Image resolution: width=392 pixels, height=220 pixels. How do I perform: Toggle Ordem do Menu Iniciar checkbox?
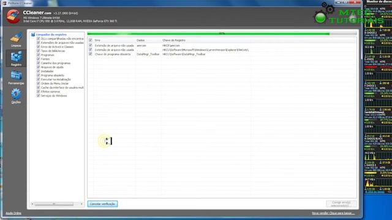click(38, 83)
